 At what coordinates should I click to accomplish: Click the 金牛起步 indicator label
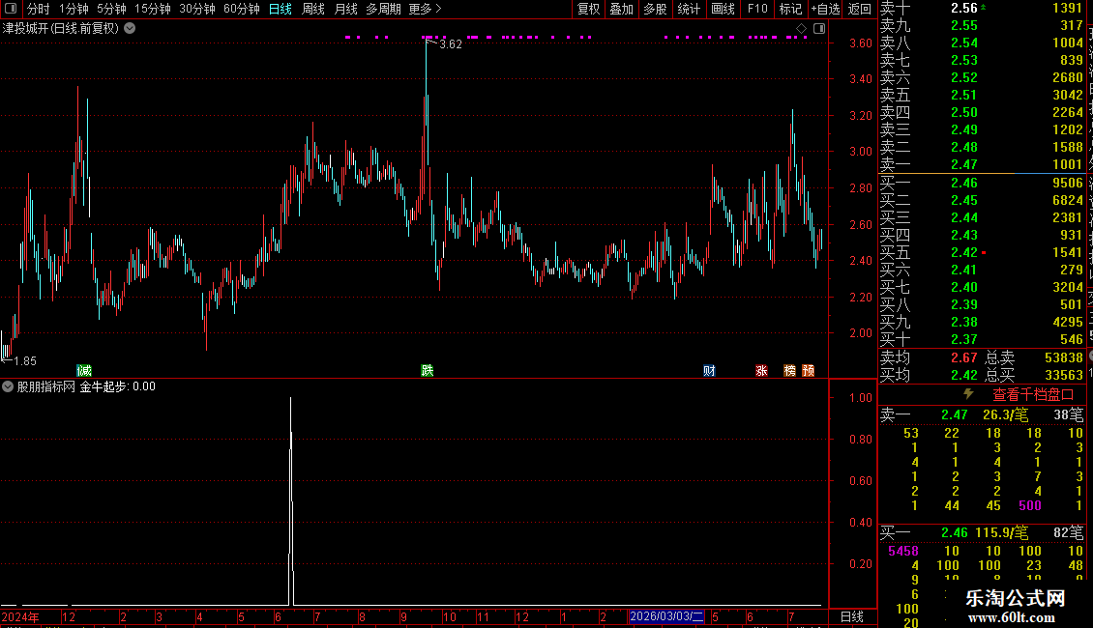104,386
